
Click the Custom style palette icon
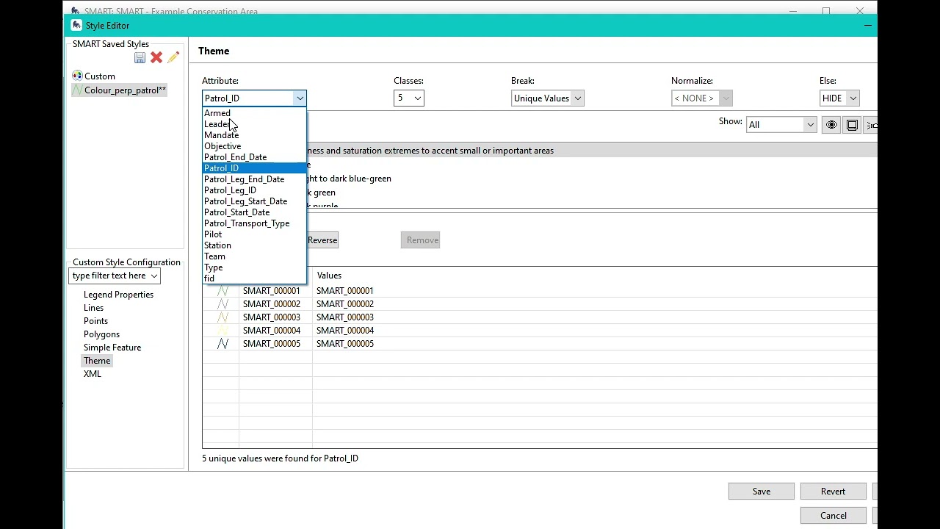point(77,76)
